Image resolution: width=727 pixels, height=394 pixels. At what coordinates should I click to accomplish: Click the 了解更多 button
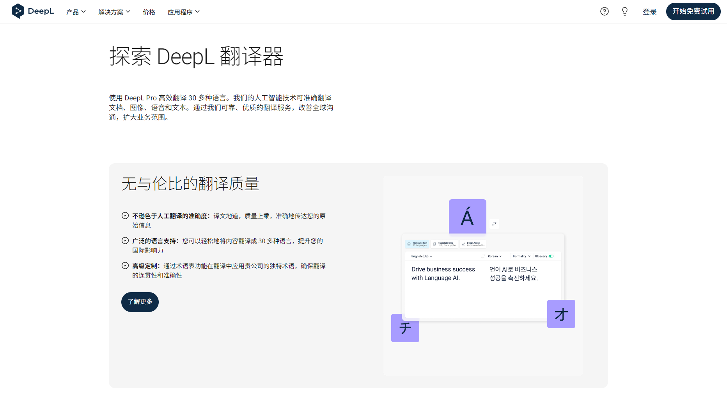click(140, 302)
